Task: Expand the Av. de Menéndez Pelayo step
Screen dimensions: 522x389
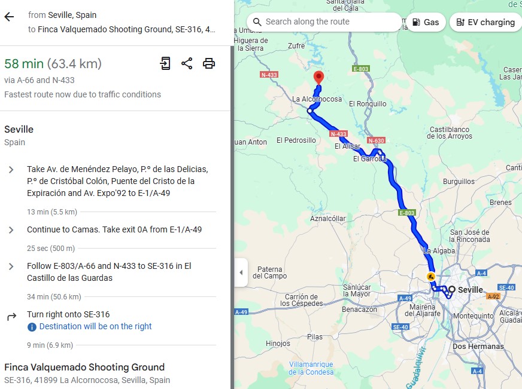Action: pyautogui.click(x=11, y=170)
